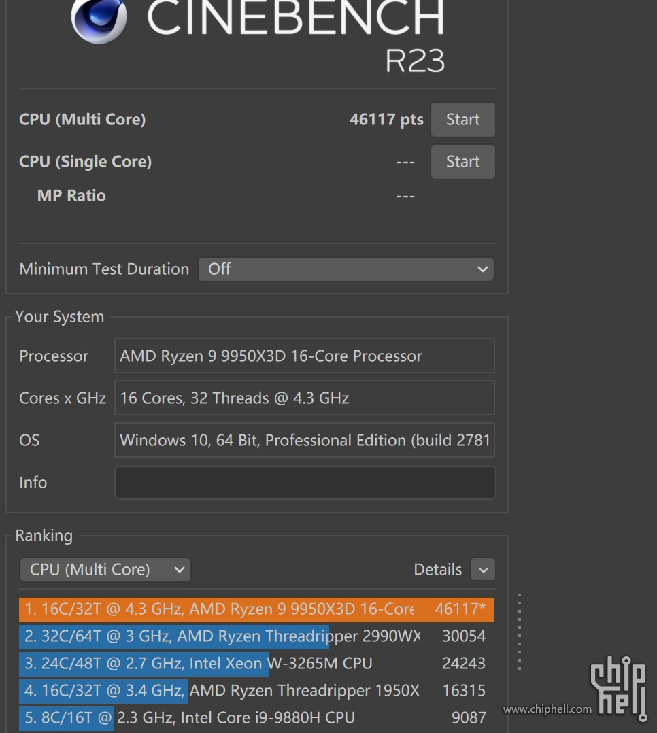Click the MP Ratio label

(x=71, y=195)
